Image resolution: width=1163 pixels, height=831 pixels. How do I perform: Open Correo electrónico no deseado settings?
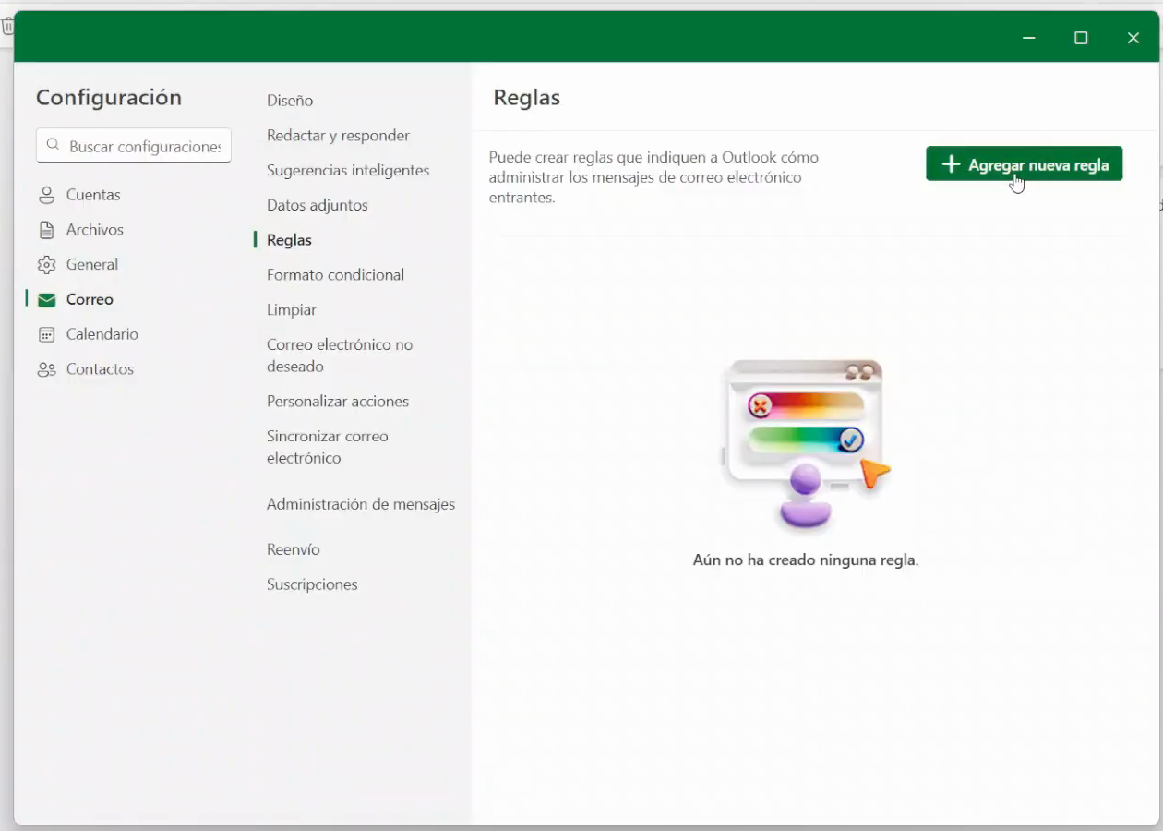coord(339,355)
